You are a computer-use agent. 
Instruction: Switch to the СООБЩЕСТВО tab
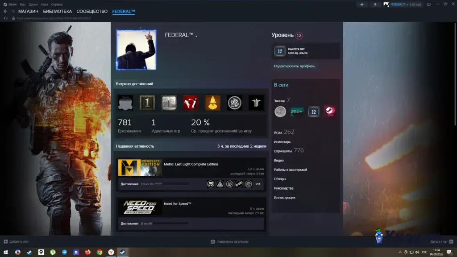[92, 11]
